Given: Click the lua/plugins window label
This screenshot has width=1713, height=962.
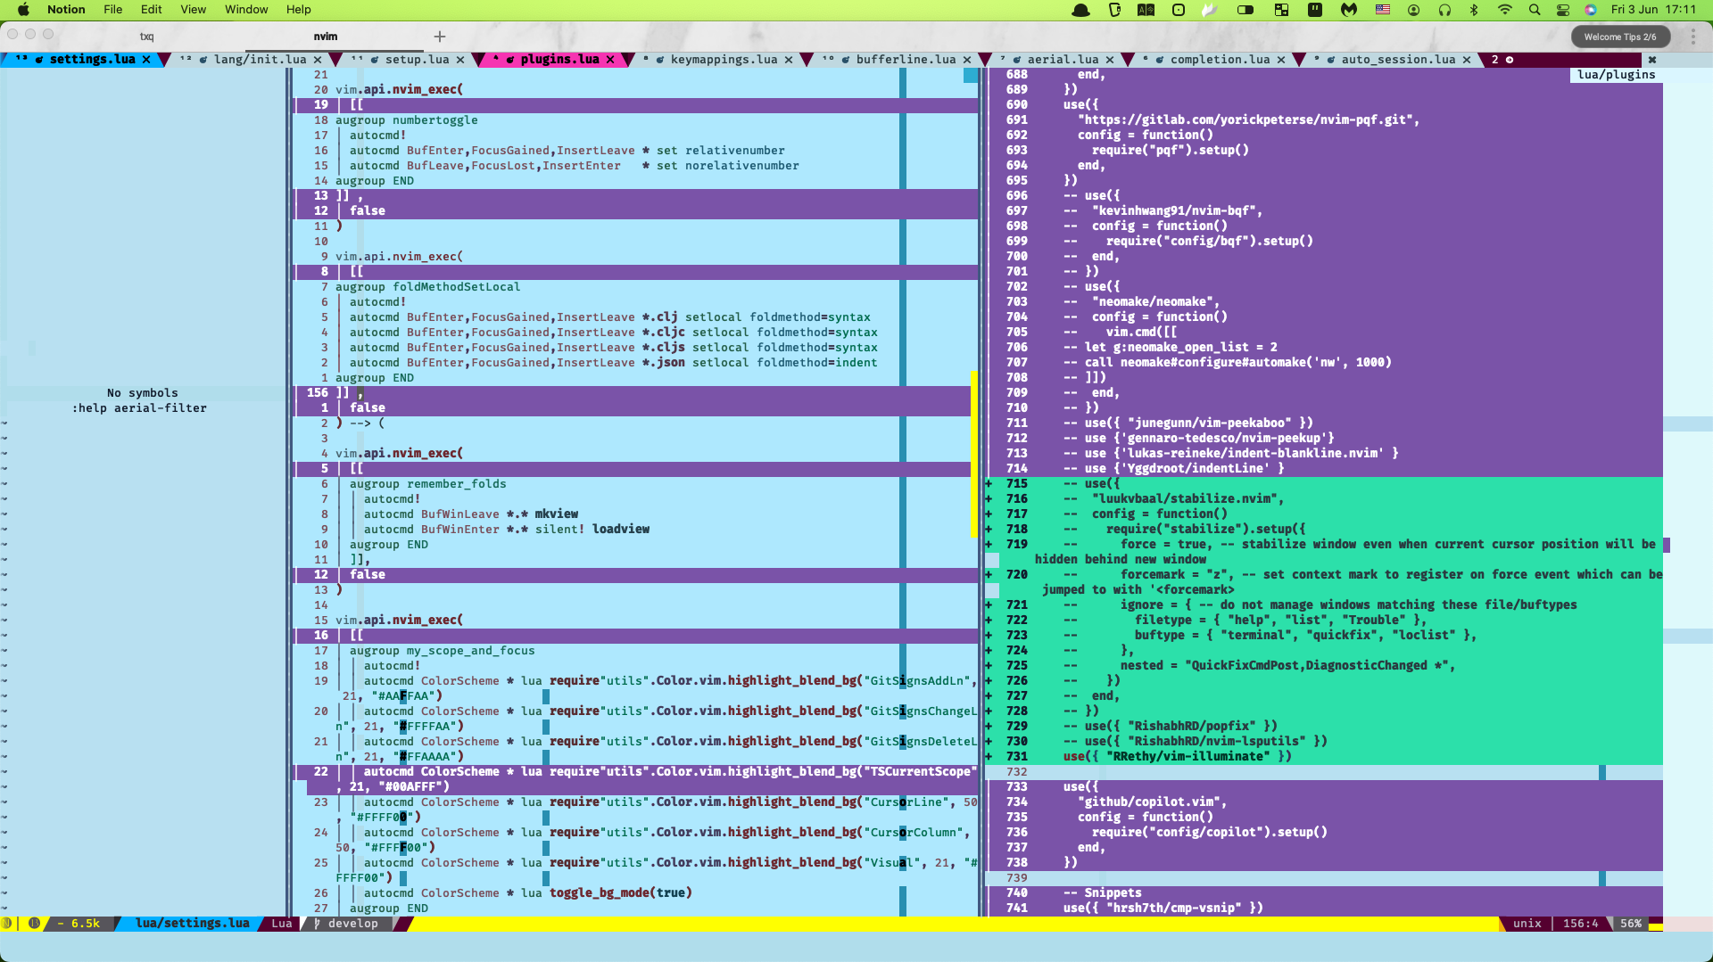Looking at the screenshot, I should 1616,75.
